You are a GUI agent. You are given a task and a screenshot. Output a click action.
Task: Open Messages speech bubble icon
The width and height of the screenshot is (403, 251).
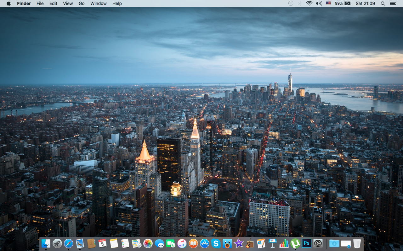tap(159, 243)
